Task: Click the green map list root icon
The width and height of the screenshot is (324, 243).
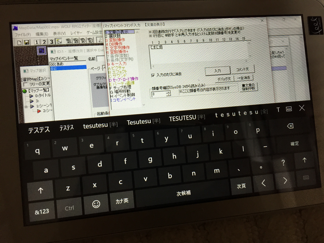Action: [x=25, y=91]
